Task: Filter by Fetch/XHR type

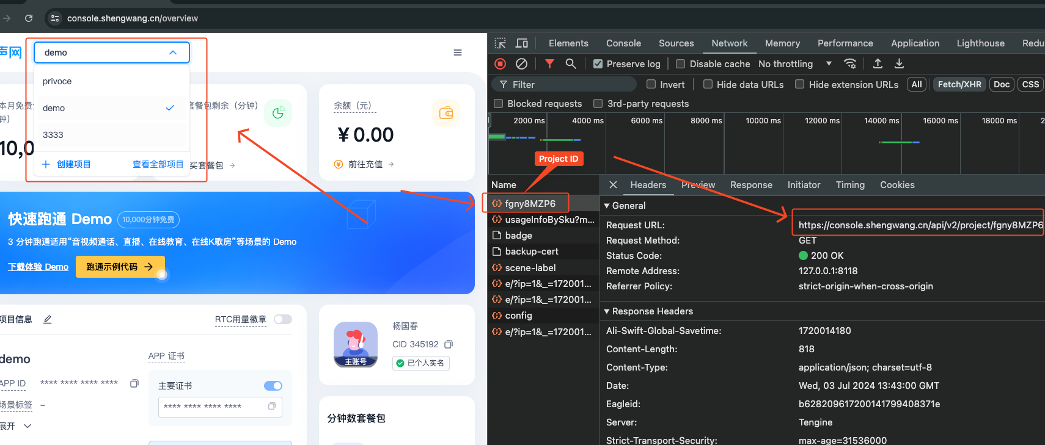Action: (959, 84)
